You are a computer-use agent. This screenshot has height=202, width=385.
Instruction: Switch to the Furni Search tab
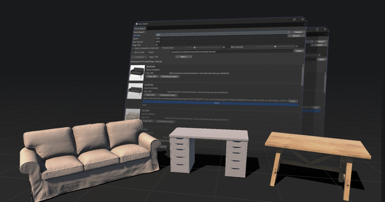(140, 29)
